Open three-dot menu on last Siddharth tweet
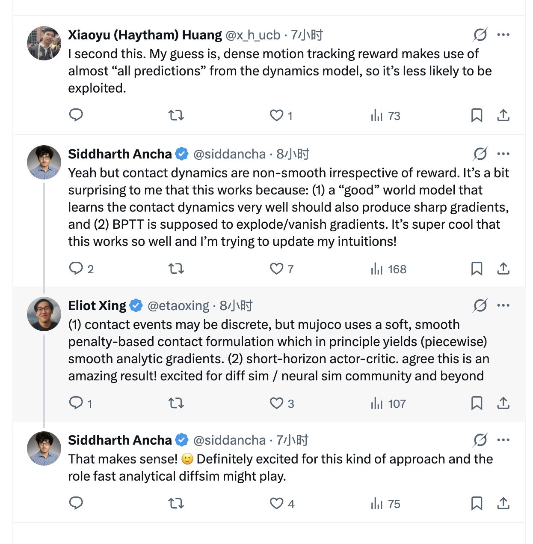The width and height of the screenshot is (533, 544). (503, 440)
